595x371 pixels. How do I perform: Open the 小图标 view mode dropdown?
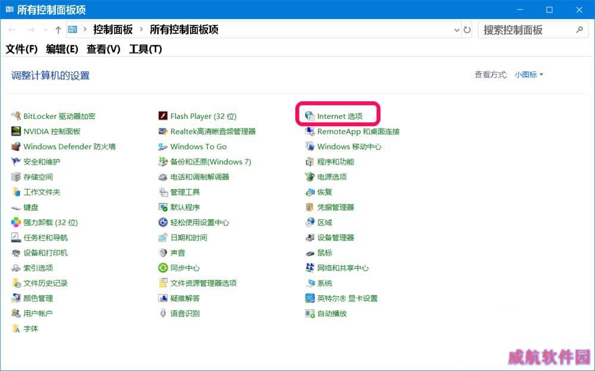528,75
